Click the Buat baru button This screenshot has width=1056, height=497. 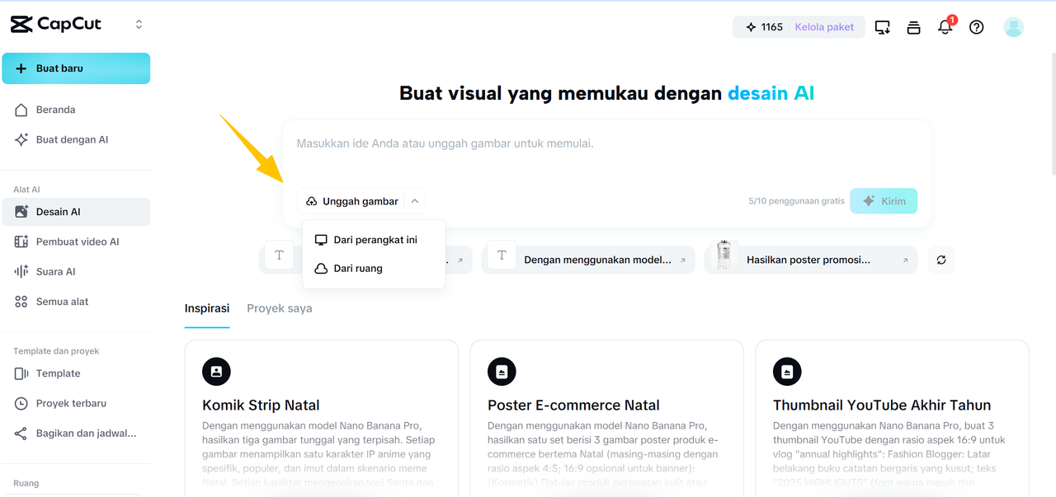[76, 68]
